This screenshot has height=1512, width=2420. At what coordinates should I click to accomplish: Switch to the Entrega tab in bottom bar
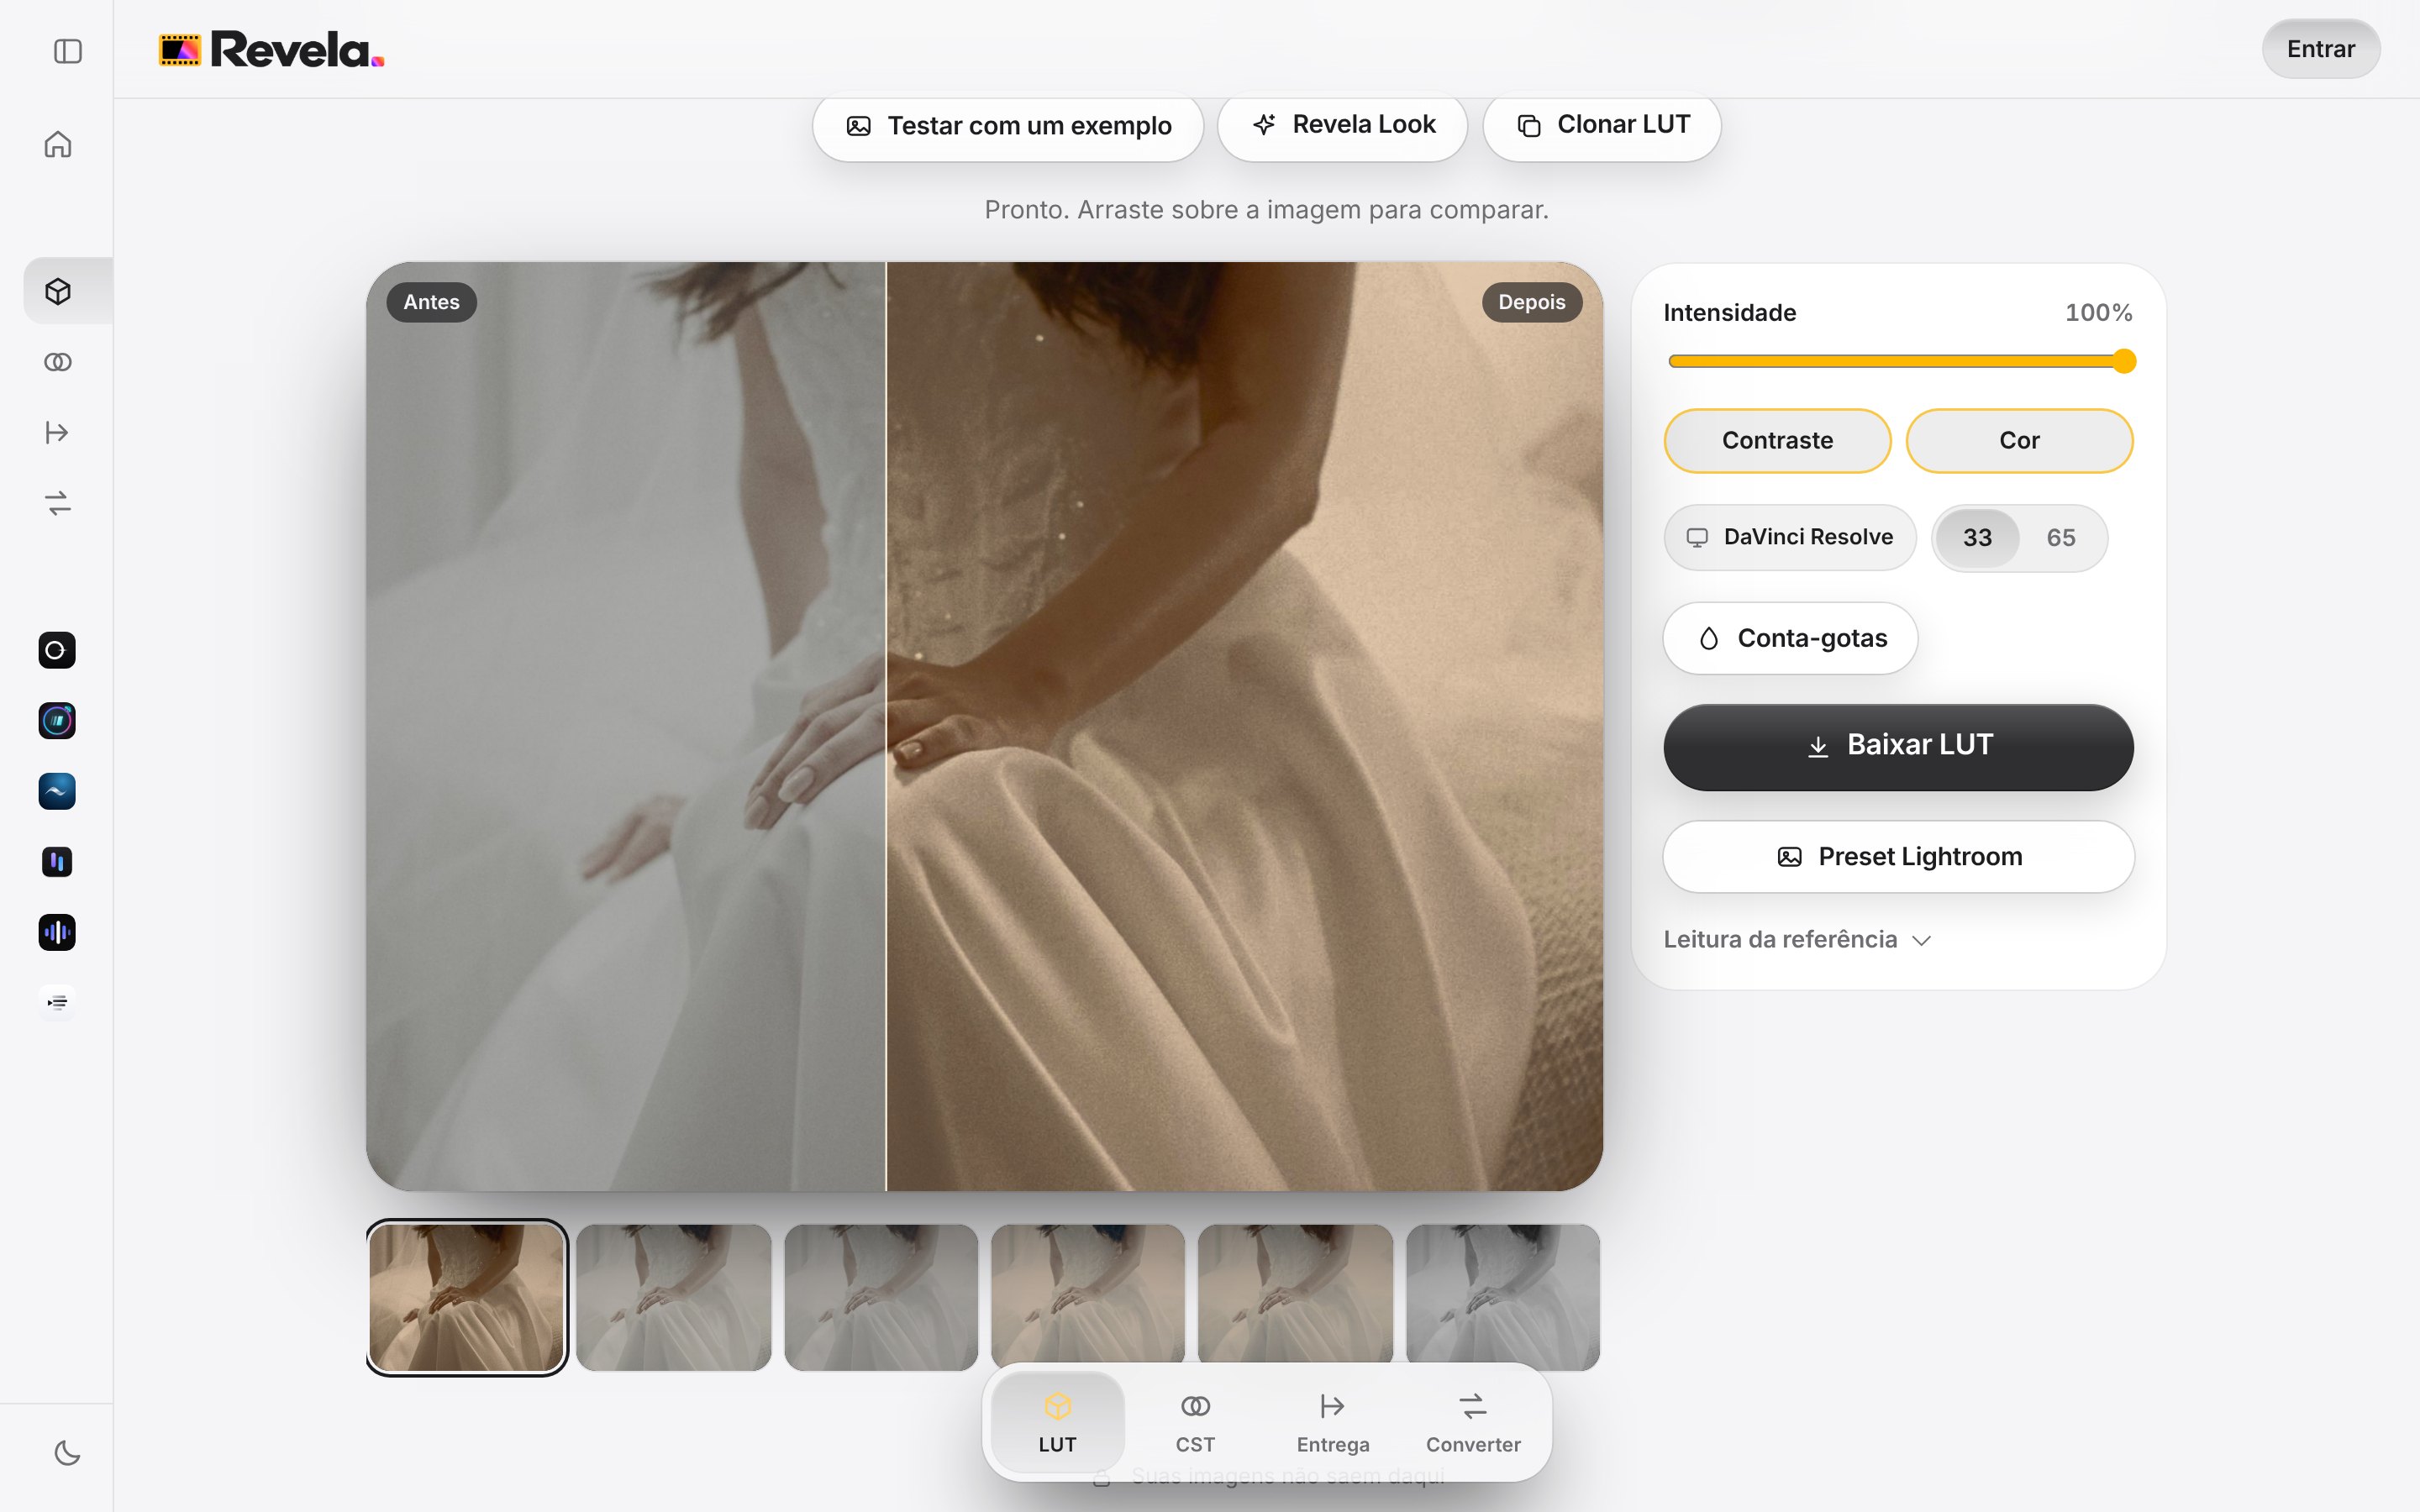[1333, 1422]
